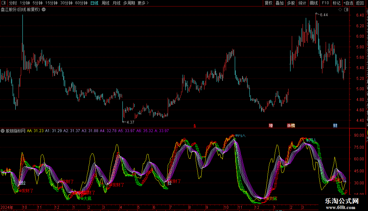
Task: Open the 多股 multi-stock view
Action: pyautogui.click(x=291, y=3)
